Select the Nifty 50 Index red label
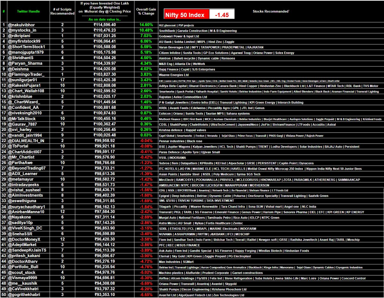The height and width of the screenshot is (298, 384). click(x=186, y=14)
